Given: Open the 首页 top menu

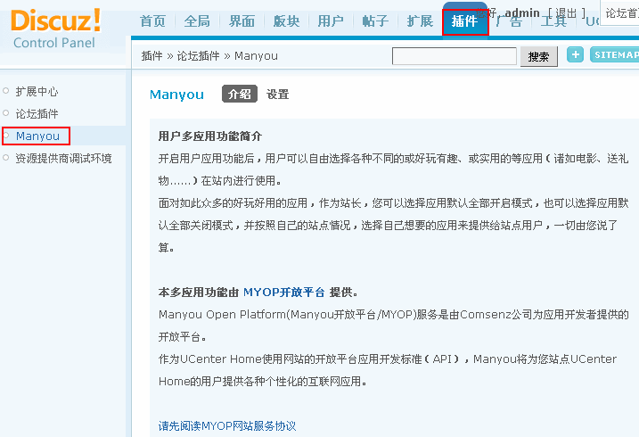Looking at the screenshot, I should pos(152,21).
